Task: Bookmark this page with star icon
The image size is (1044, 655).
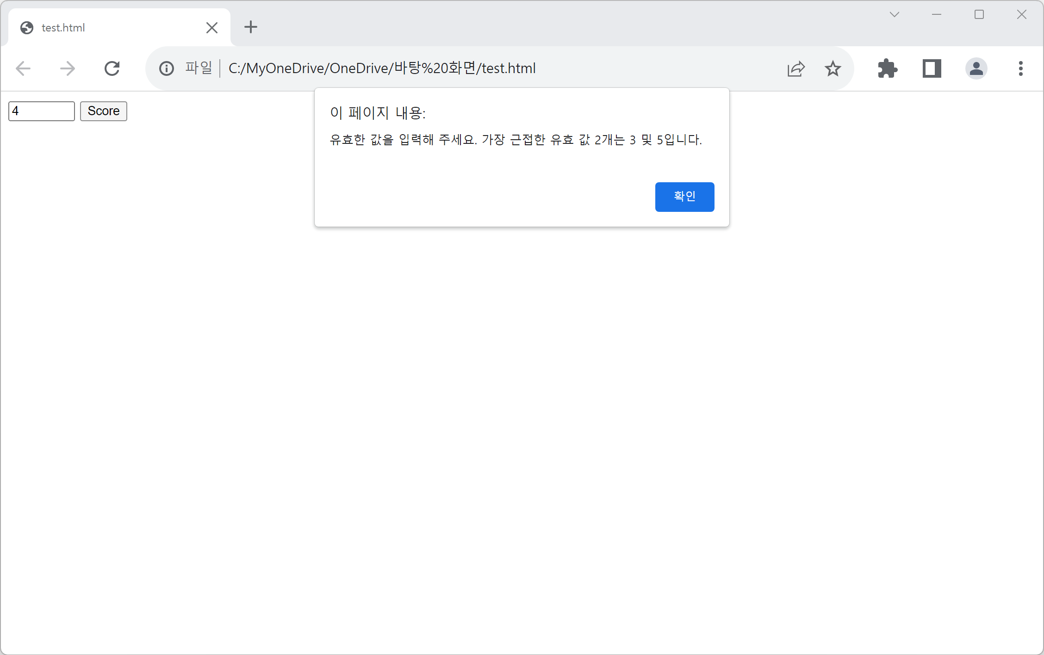Action: coord(833,68)
